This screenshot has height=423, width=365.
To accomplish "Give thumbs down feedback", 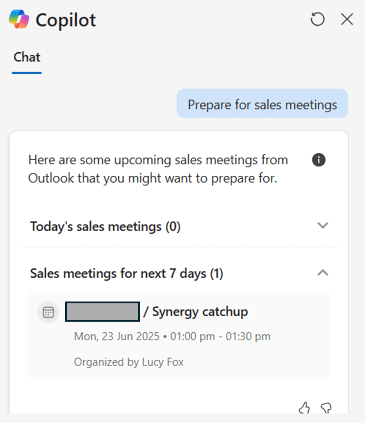I will click(326, 408).
